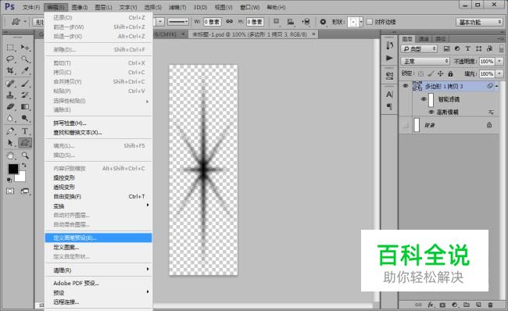Open the 类型 layer filter dropdown
The height and width of the screenshot is (311, 508).
419,48
